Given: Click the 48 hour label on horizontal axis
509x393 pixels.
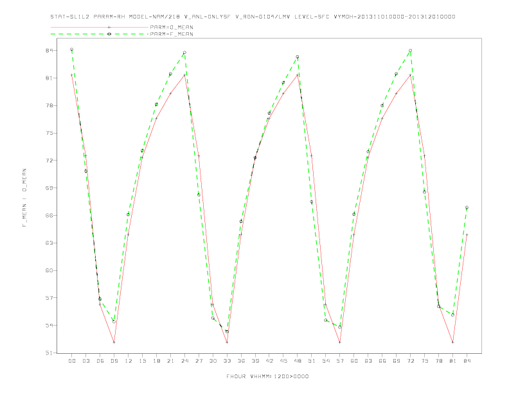Looking at the screenshot, I should (298, 361).
